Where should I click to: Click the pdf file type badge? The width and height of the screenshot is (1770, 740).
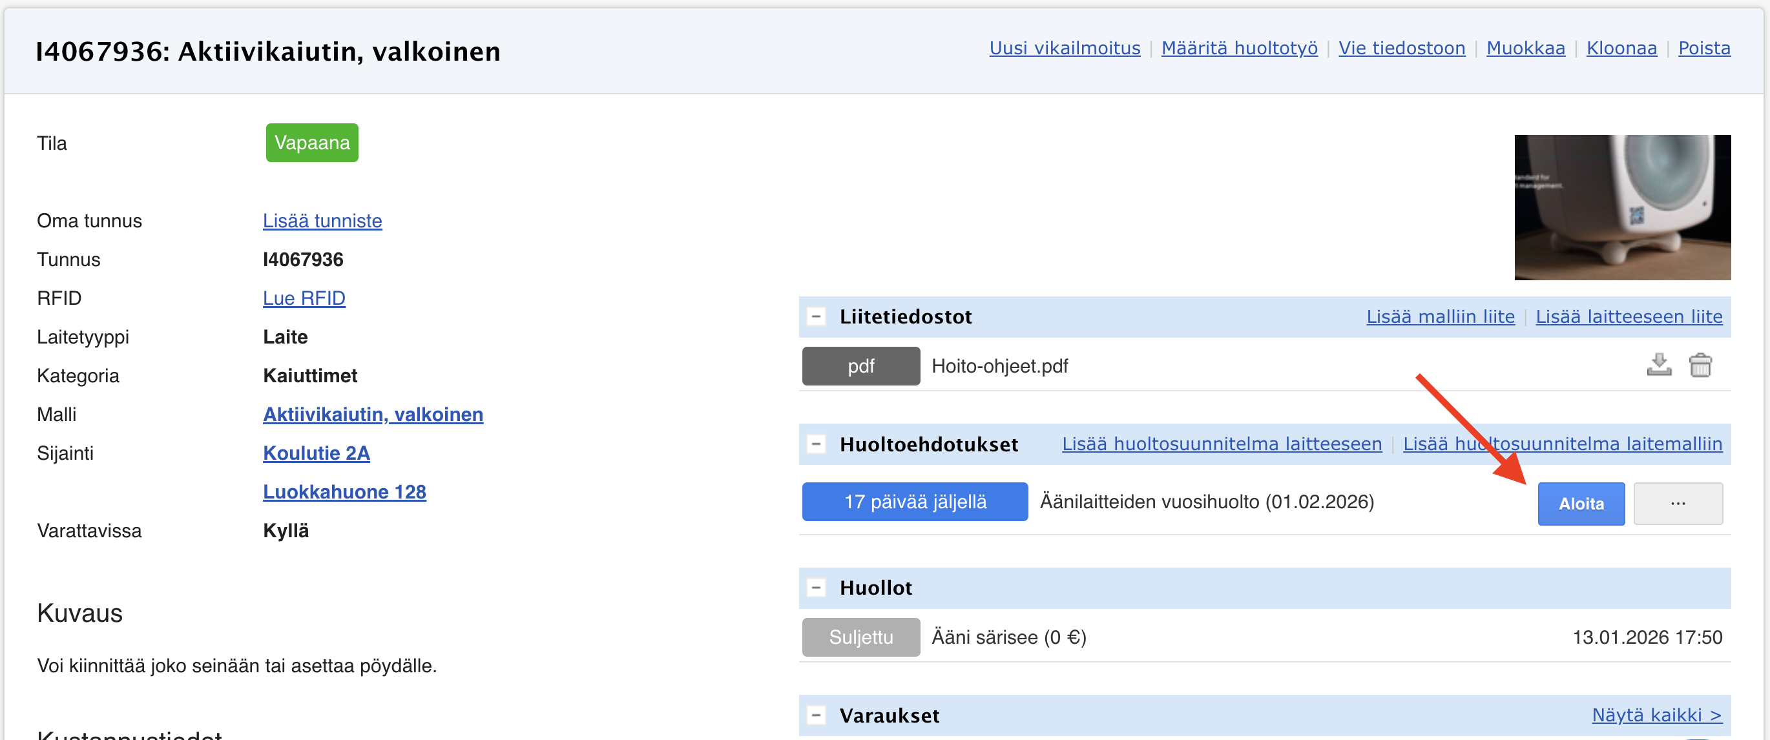pyautogui.click(x=860, y=365)
